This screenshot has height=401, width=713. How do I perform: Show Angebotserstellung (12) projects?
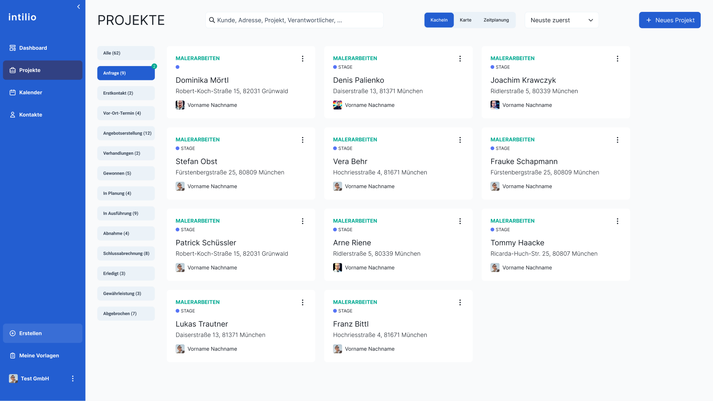click(x=126, y=133)
